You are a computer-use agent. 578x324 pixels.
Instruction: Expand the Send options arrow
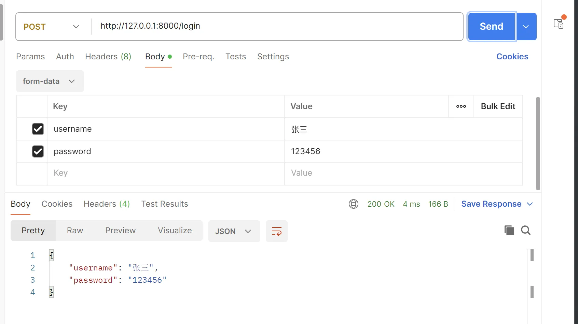point(526,27)
